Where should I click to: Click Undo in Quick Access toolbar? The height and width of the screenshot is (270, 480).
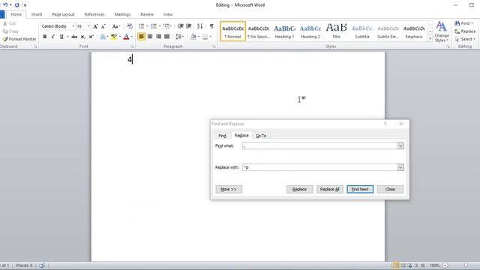5,5
